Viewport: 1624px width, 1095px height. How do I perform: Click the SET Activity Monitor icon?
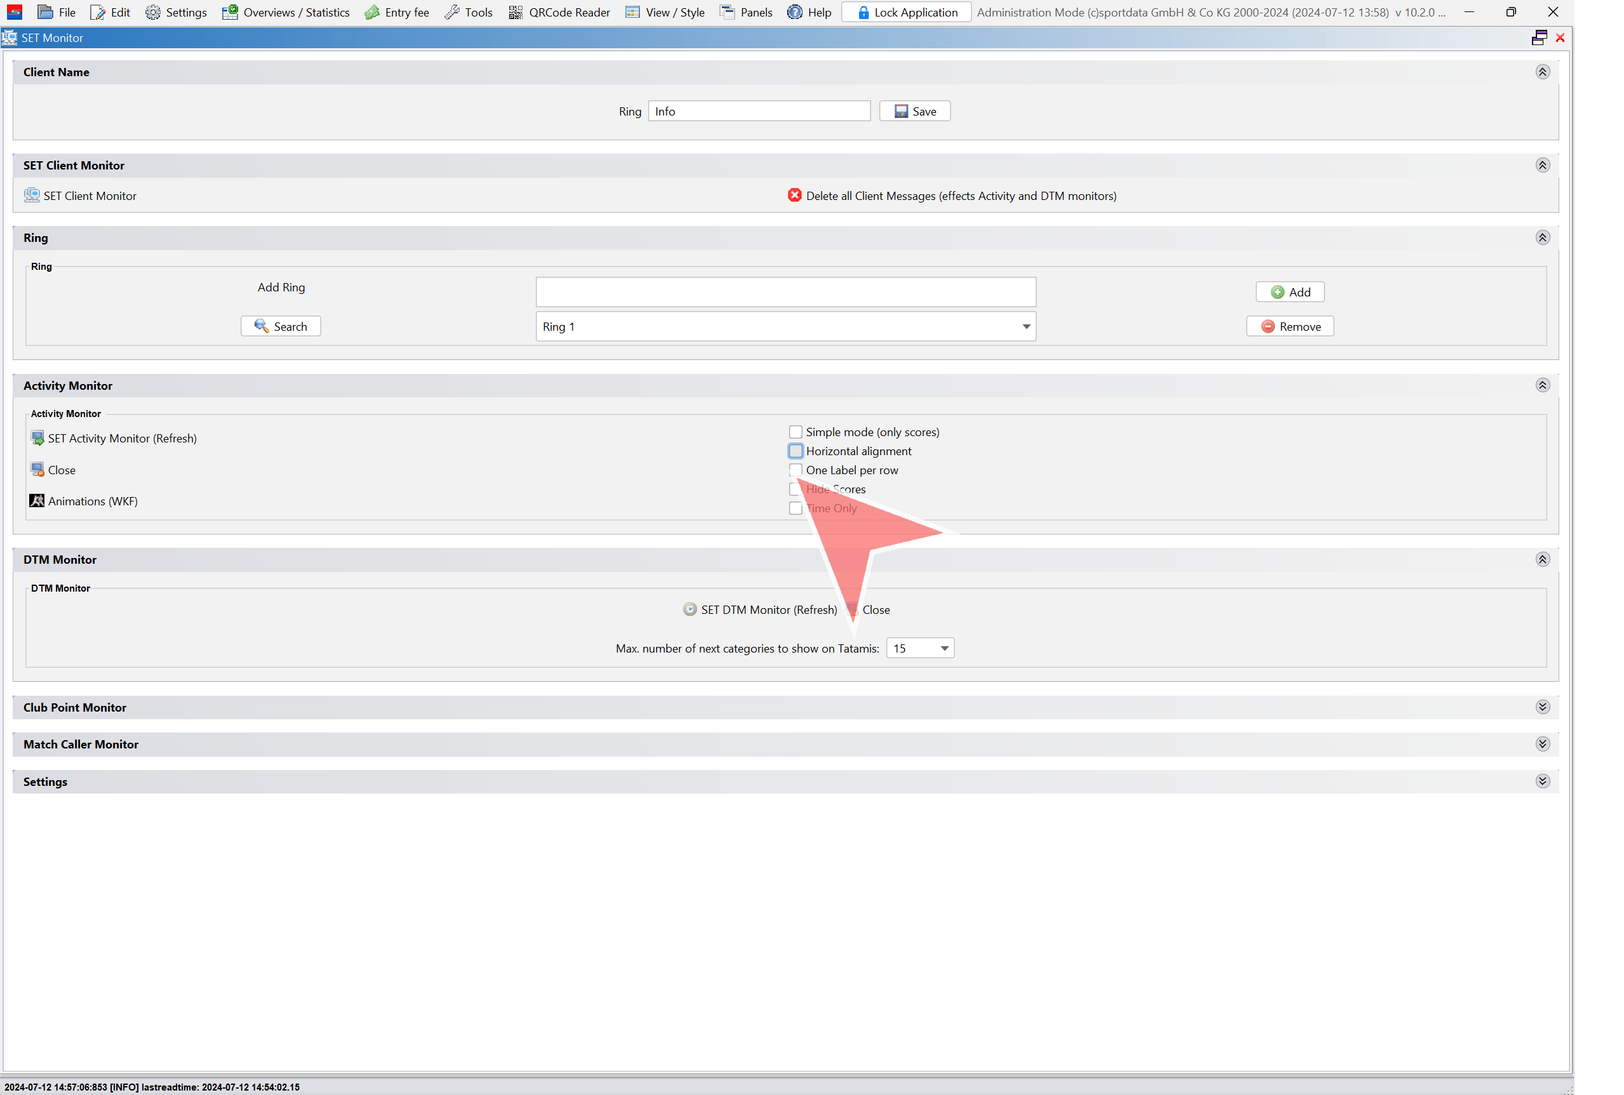point(37,438)
